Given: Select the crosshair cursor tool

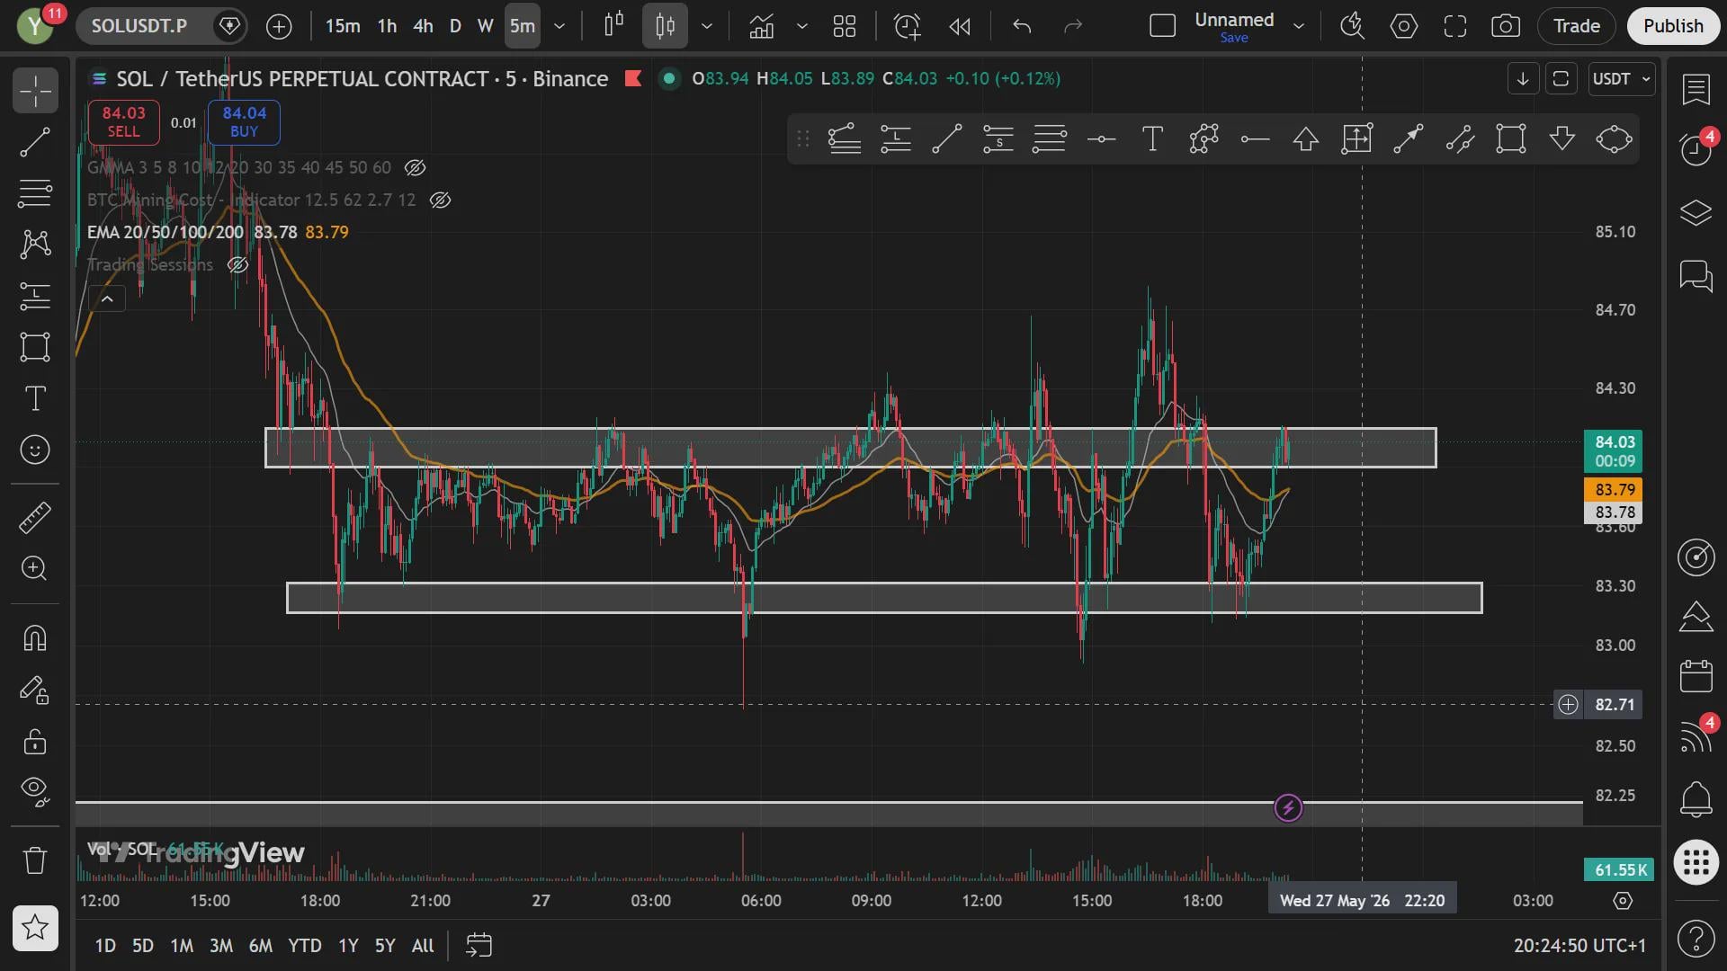Looking at the screenshot, I should pyautogui.click(x=35, y=91).
